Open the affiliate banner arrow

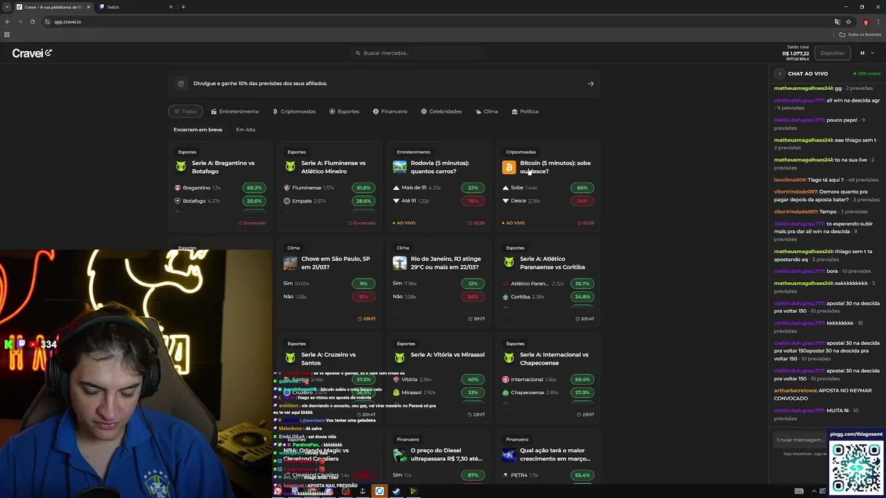(x=590, y=84)
